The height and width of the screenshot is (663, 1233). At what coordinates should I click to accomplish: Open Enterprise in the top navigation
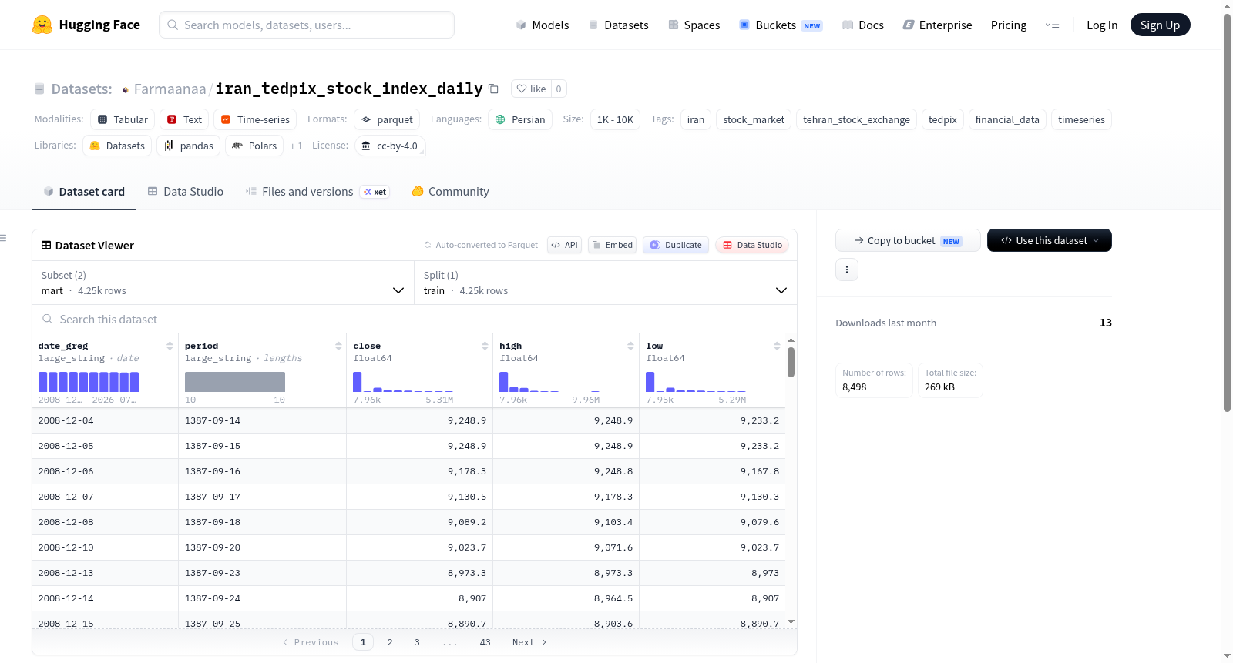click(938, 25)
